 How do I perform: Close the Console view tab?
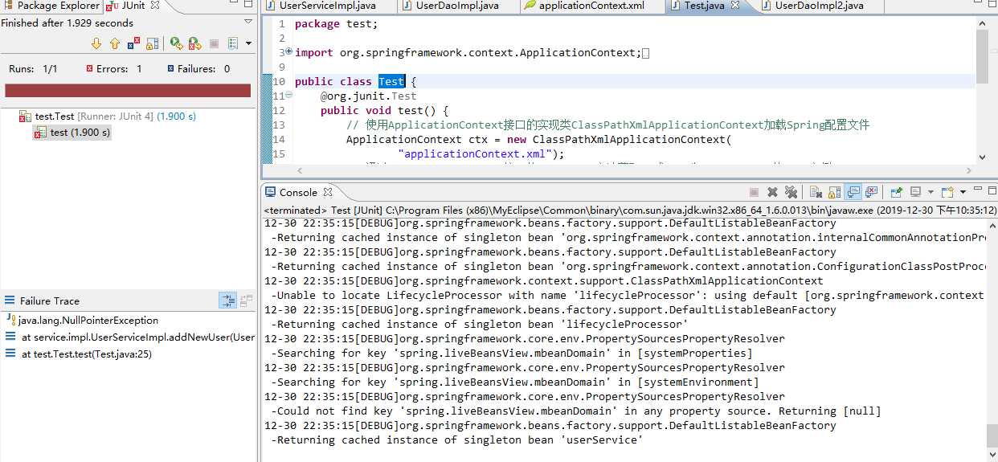point(327,193)
